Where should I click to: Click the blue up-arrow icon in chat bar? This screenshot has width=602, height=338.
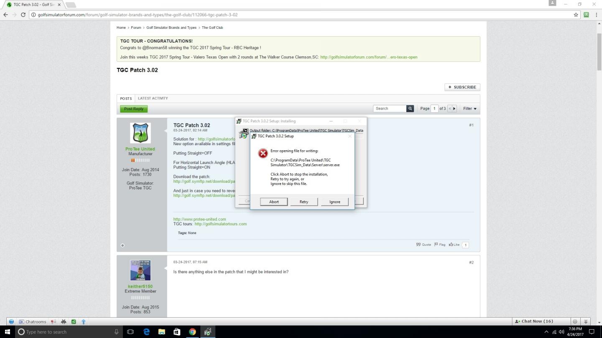[x=84, y=322]
